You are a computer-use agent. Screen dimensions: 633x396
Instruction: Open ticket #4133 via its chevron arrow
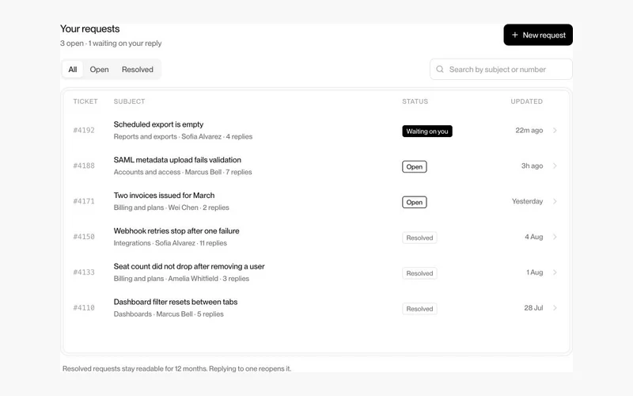[555, 272]
